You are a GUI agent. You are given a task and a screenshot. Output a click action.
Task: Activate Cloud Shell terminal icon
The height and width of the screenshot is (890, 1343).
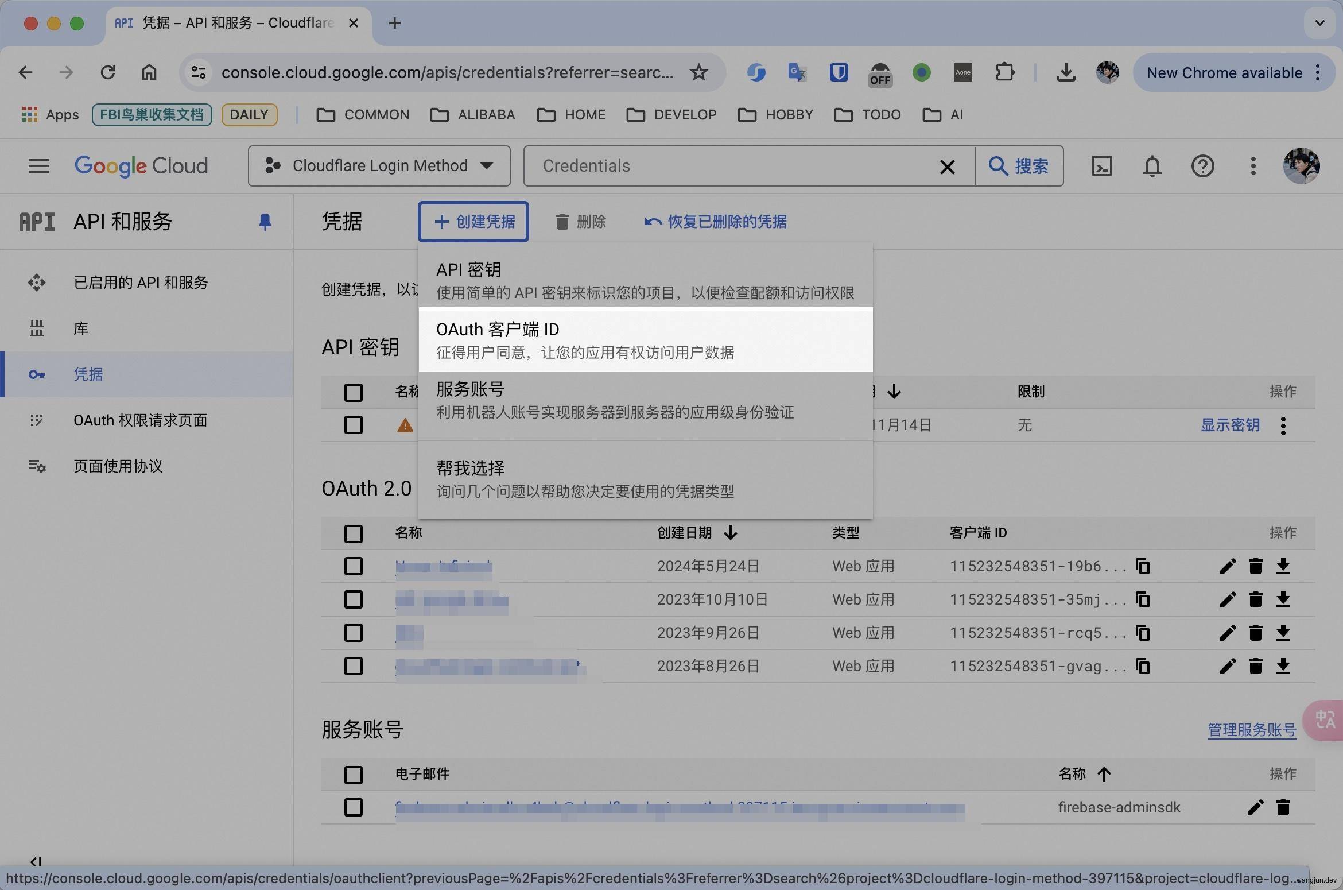(x=1101, y=166)
